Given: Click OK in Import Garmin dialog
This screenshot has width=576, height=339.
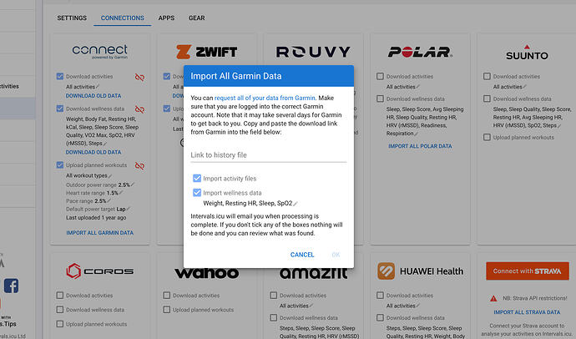Looking at the screenshot, I should (x=336, y=255).
